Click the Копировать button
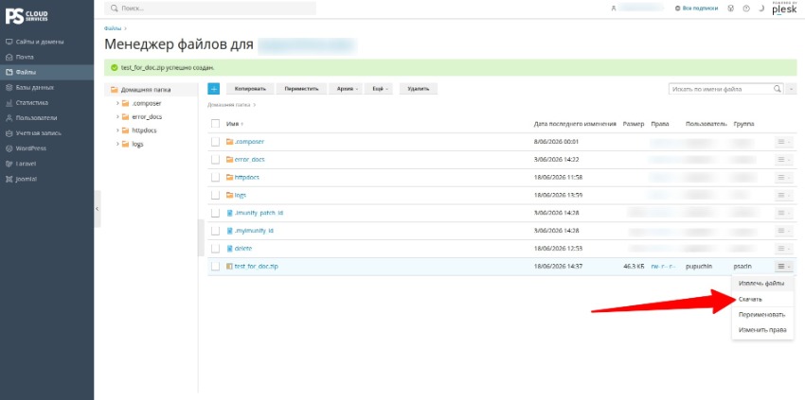 pos(250,89)
